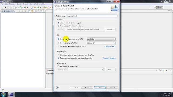Open the Search menu
The height and width of the screenshot is (97, 173).
19,4
